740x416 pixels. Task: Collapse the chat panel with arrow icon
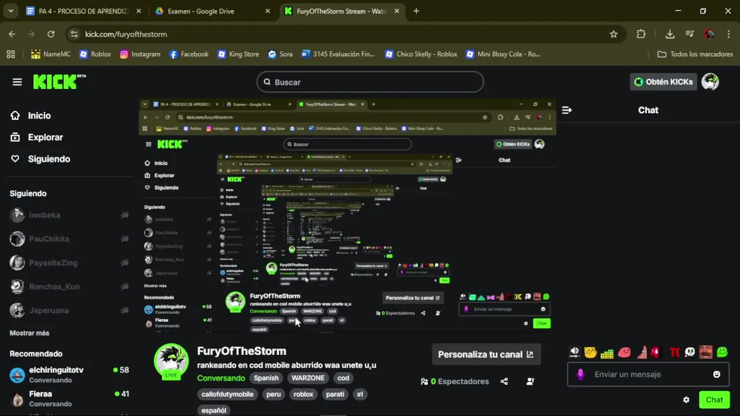click(567, 110)
